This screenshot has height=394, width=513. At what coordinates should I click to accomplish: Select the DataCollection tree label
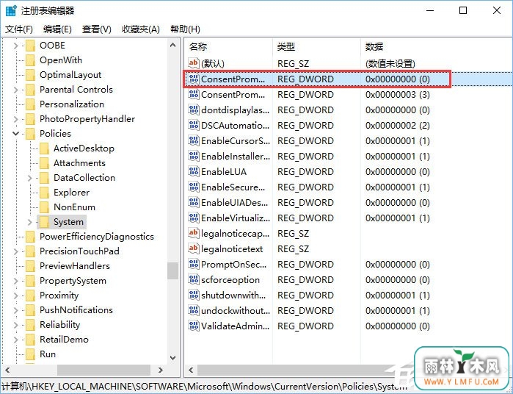point(84,178)
